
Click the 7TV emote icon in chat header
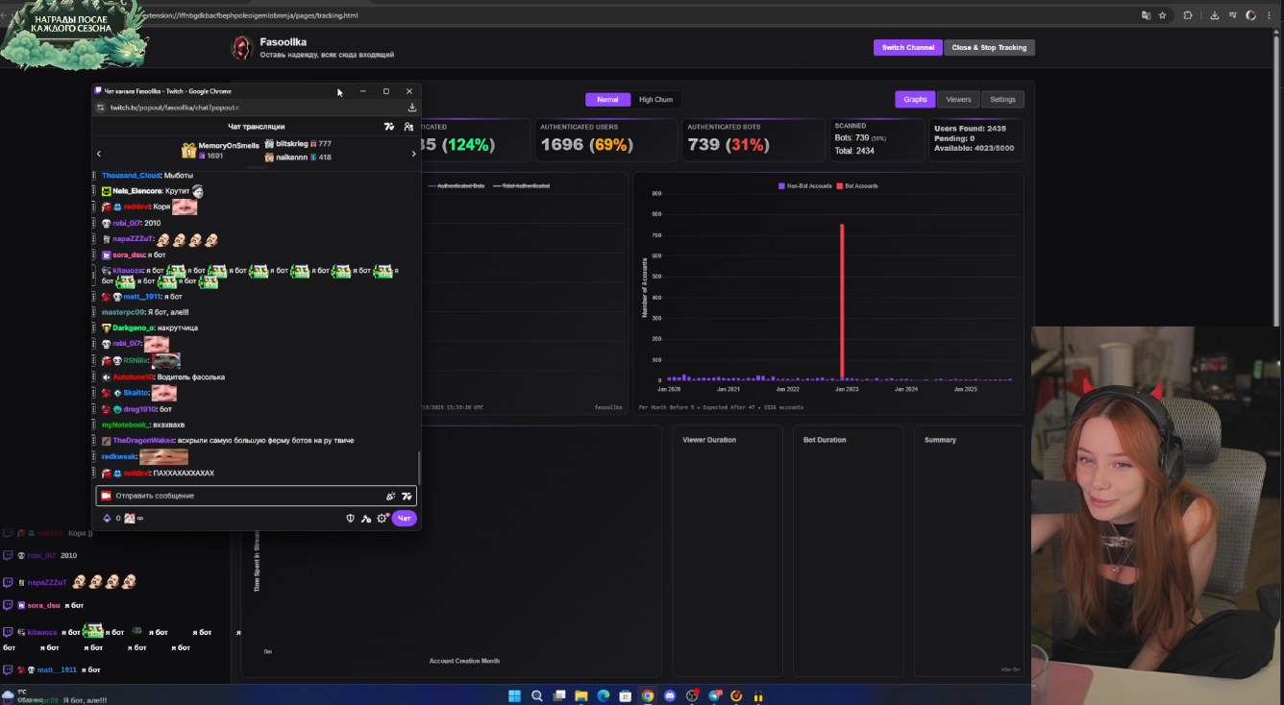(x=388, y=127)
